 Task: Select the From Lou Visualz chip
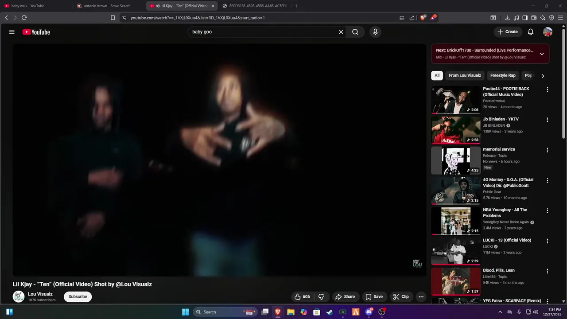(465, 75)
